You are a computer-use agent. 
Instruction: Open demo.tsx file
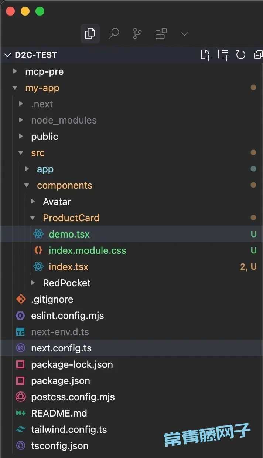click(x=131, y=234)
